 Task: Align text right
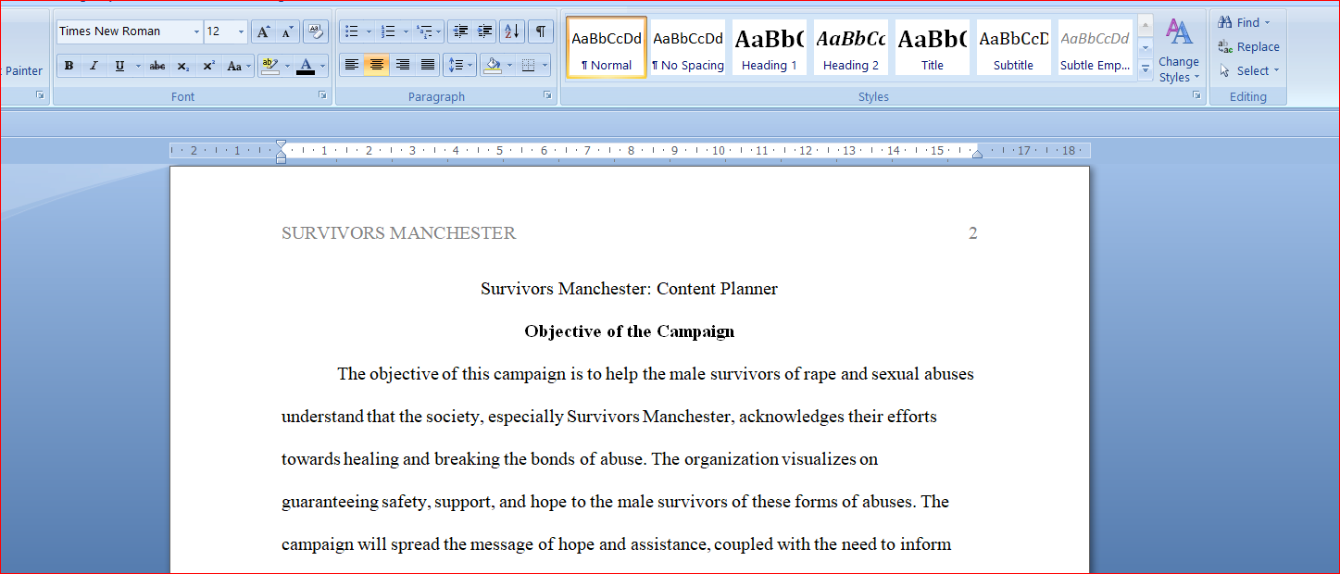[x=402, y=65]
